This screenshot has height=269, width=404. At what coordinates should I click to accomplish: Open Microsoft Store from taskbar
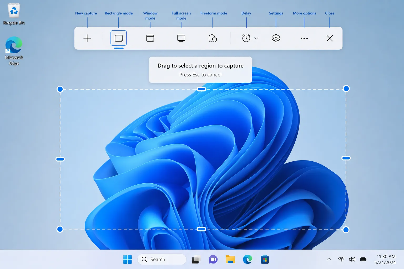[x=265, y=260]
